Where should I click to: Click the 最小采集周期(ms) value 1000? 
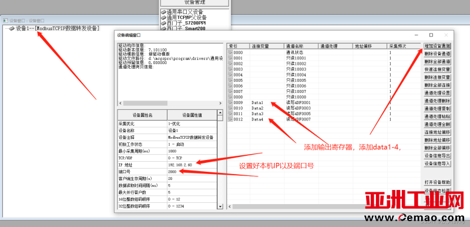click(192, 151)
